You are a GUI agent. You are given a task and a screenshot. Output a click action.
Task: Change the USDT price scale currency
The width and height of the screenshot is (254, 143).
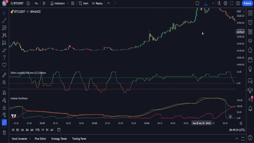[241, 12]
